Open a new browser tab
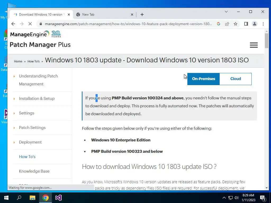Screen dimensions: 271x203 (142, 15)
